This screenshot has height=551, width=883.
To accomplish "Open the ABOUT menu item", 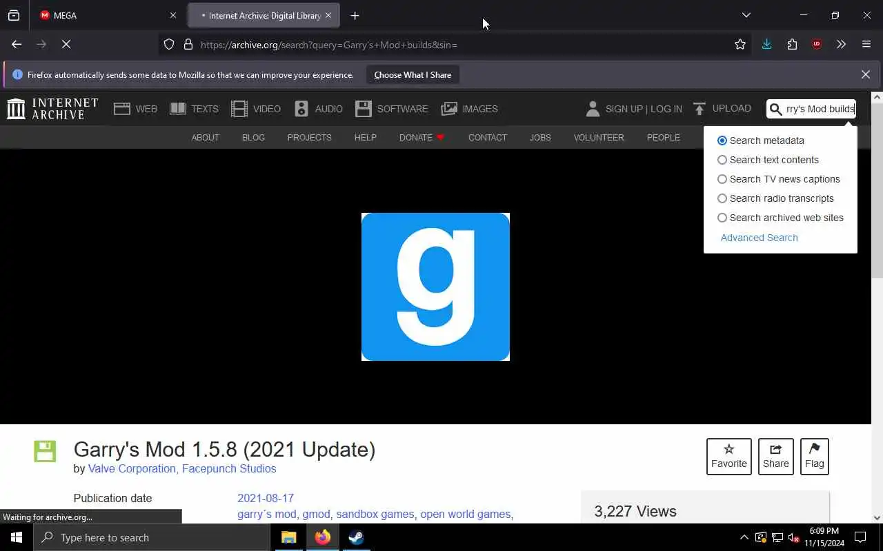I will [x=205, y=137].
